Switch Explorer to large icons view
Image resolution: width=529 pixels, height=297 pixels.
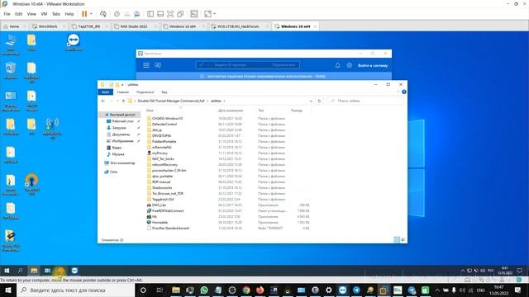[x=403, y=240]
